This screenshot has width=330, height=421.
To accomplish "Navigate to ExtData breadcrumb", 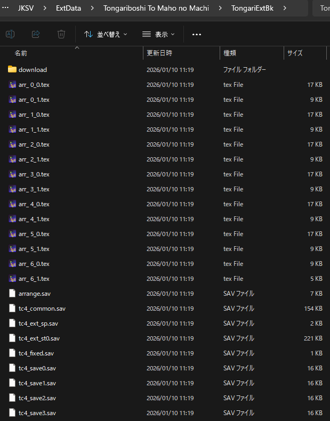I will click(68, 8).
